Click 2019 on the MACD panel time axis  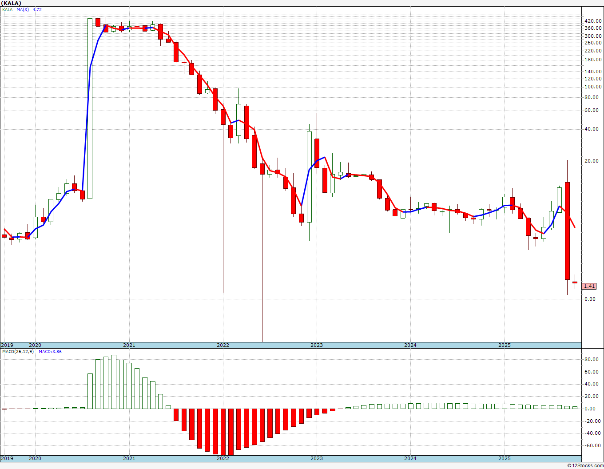click(x=7, y=458)
